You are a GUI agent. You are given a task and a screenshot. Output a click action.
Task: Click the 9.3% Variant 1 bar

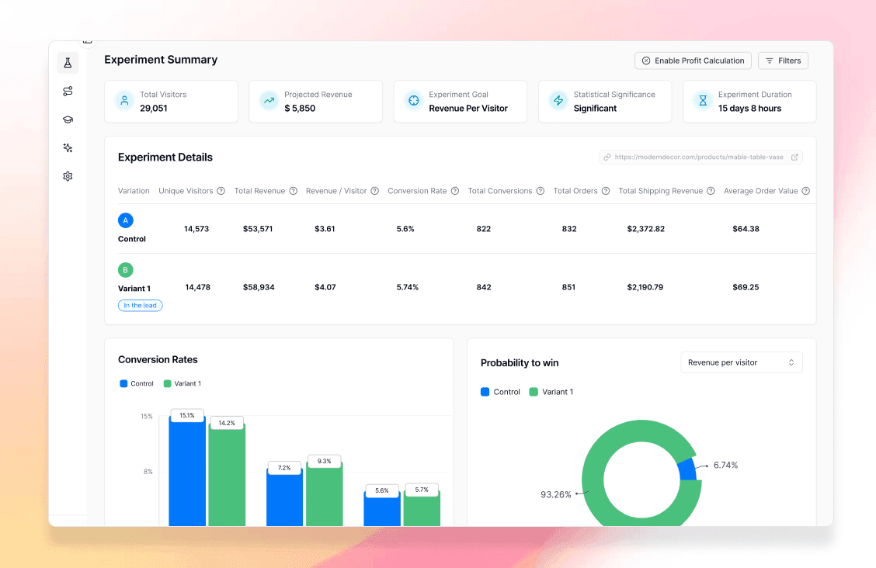(x=325, y=494)
